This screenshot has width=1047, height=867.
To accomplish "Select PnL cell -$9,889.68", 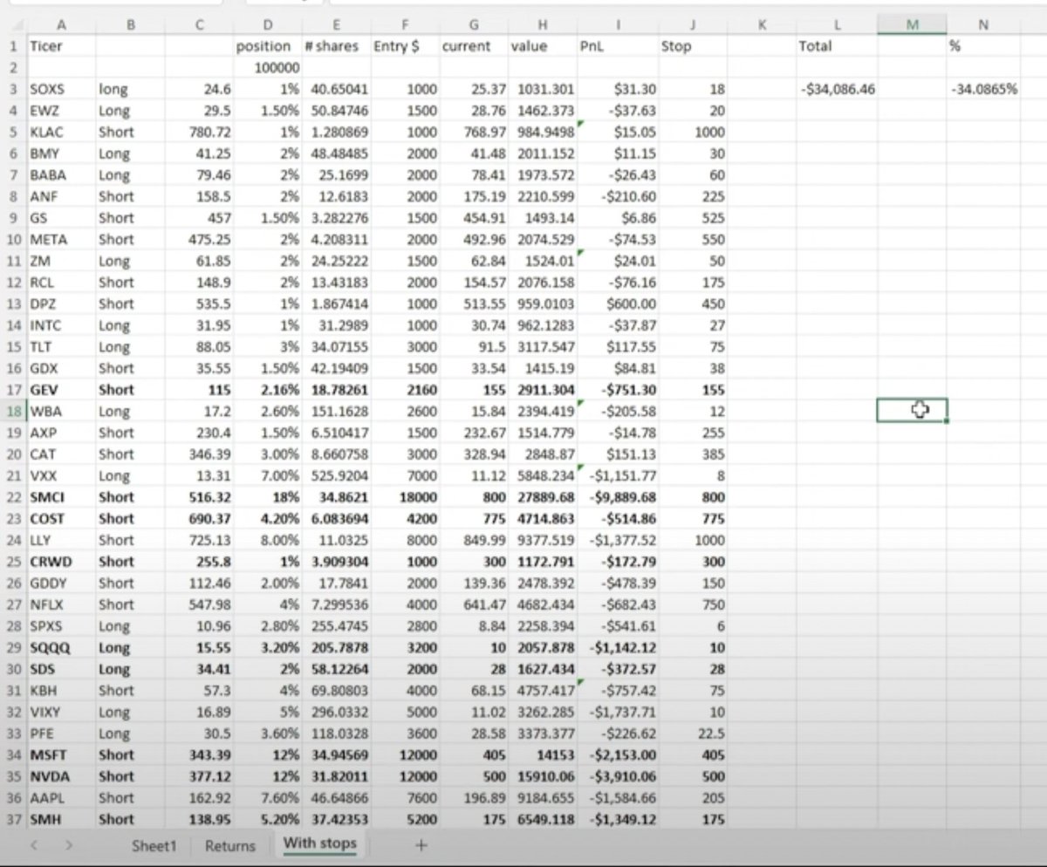I will (617, 497).
